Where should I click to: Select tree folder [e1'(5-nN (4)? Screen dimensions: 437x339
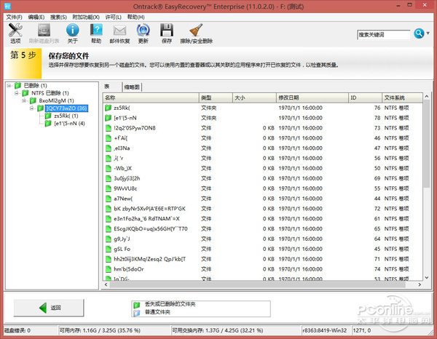point(69,123)
